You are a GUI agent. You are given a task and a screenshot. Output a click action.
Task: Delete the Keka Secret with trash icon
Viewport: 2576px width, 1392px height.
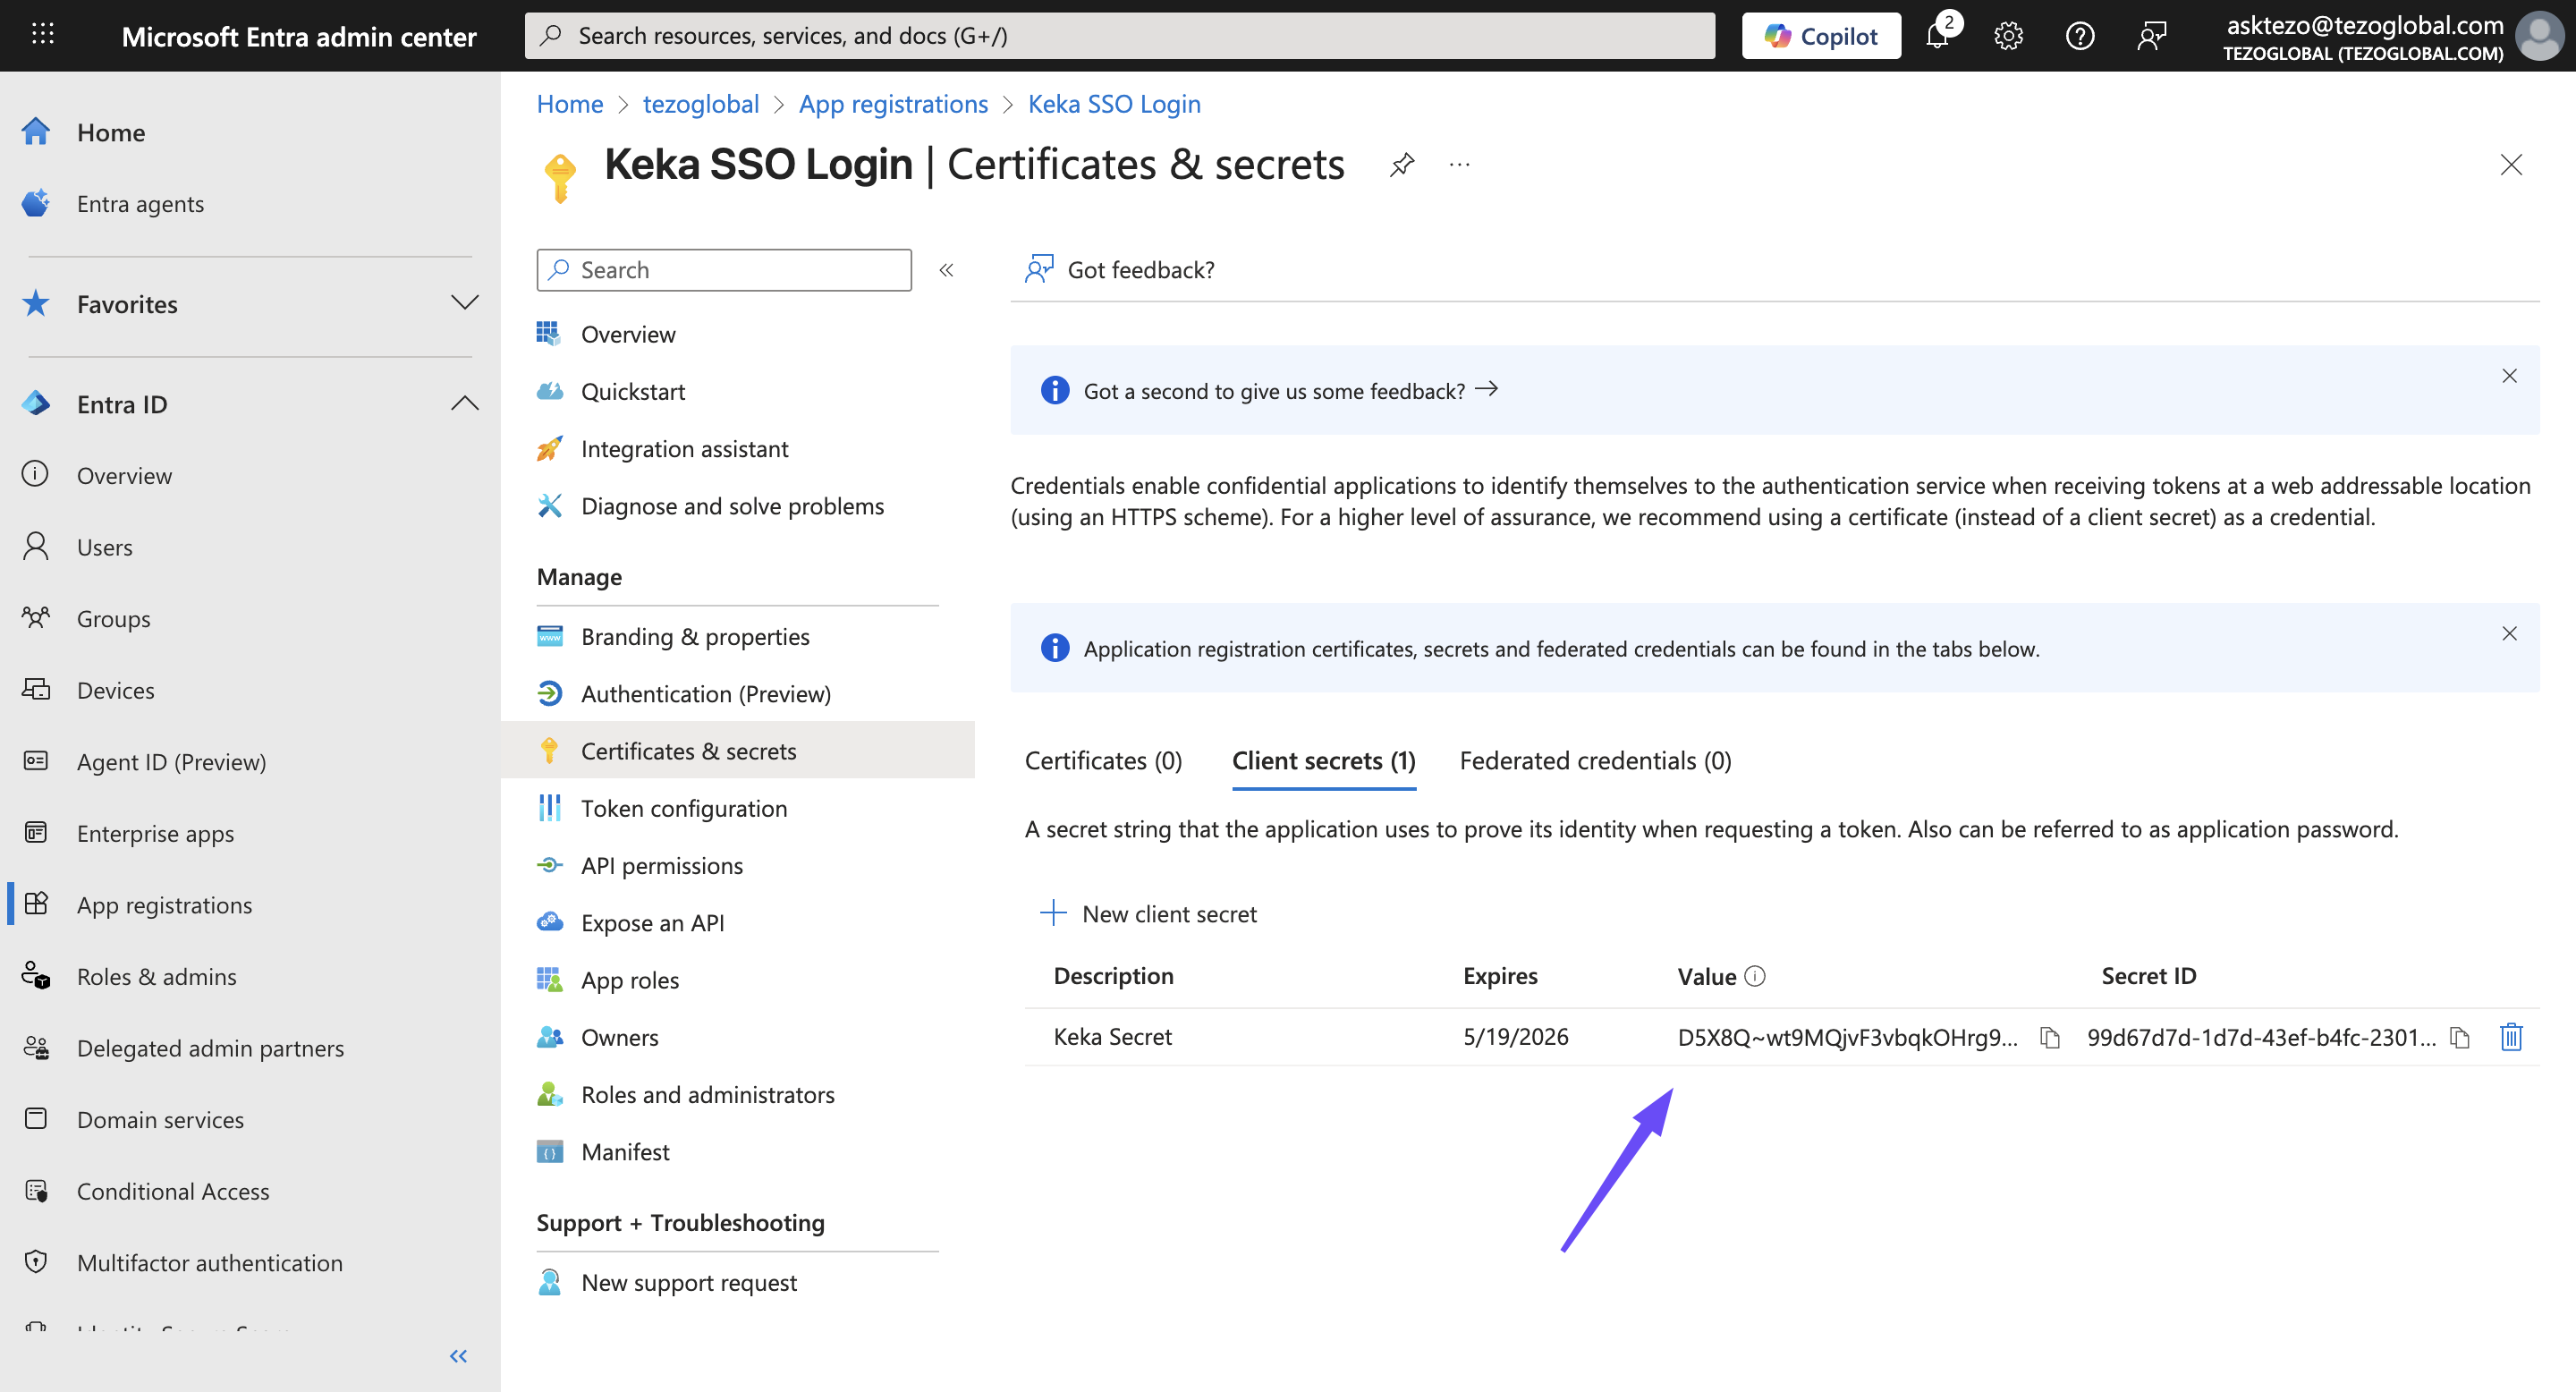pos(2511,1037)
